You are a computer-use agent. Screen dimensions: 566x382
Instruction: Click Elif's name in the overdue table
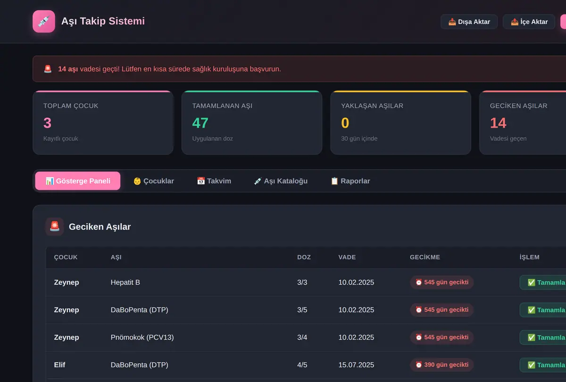60,365
